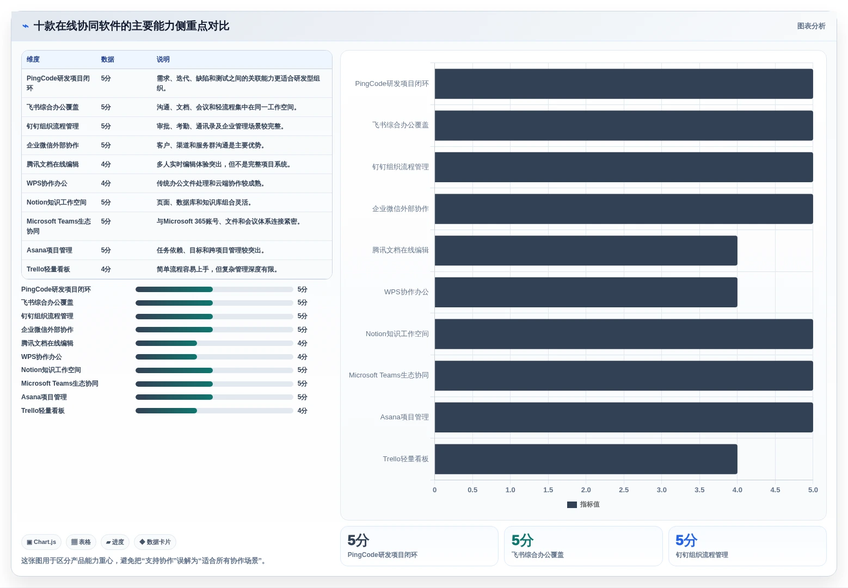Click the blue icon beside the main title
The height and width of the screenshot is (588, 848).
[25, 26]
